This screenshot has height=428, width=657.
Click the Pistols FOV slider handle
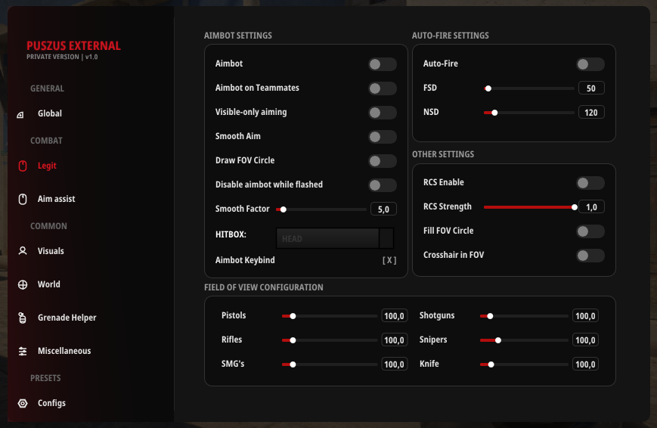pos(293,316)
